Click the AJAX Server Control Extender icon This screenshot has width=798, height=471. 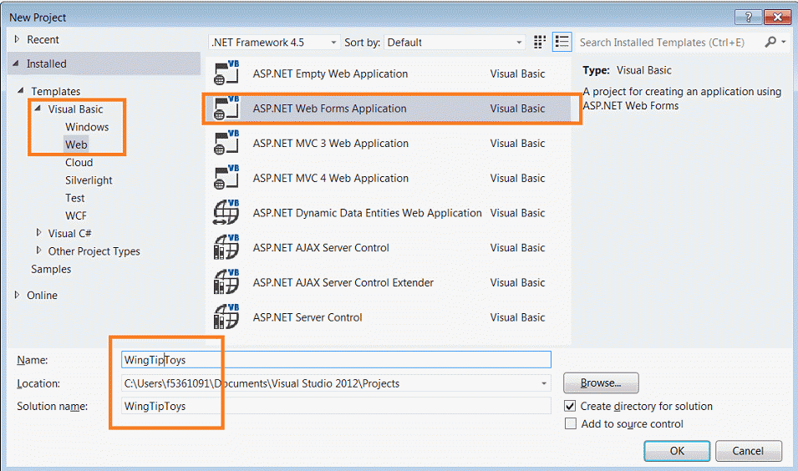(x=226, y=282)
